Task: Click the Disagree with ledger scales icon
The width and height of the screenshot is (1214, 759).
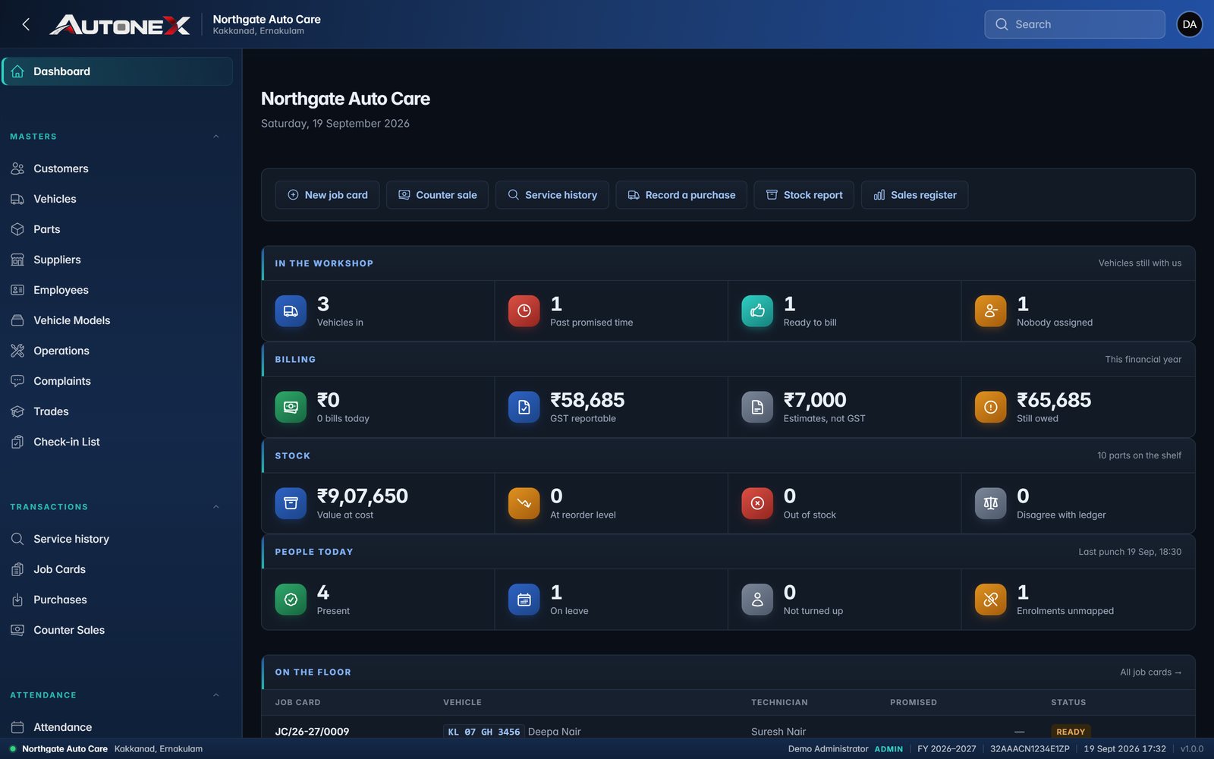Action: pos(990,503)
